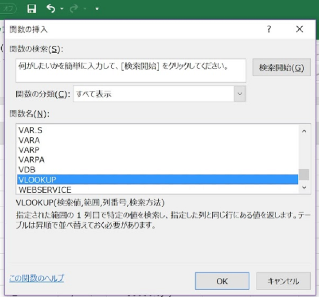Image resolution: width=319 pixels, height=297 pixels.
Task: Select VAR.S in the function list
Action: click(30, 130)
